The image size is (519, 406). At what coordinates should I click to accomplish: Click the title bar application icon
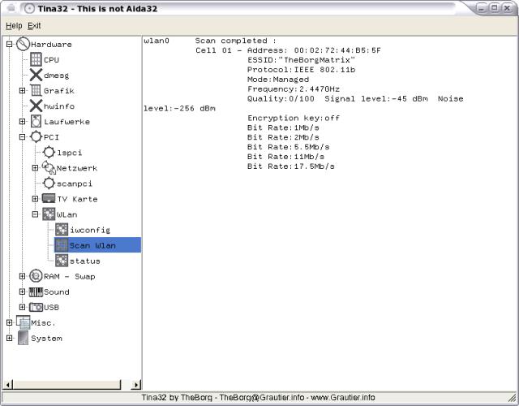[x=30, y=8]
